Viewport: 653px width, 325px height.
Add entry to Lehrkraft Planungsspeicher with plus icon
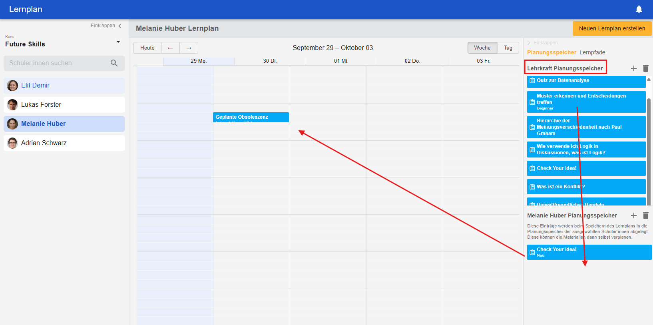tap(633, 68)
